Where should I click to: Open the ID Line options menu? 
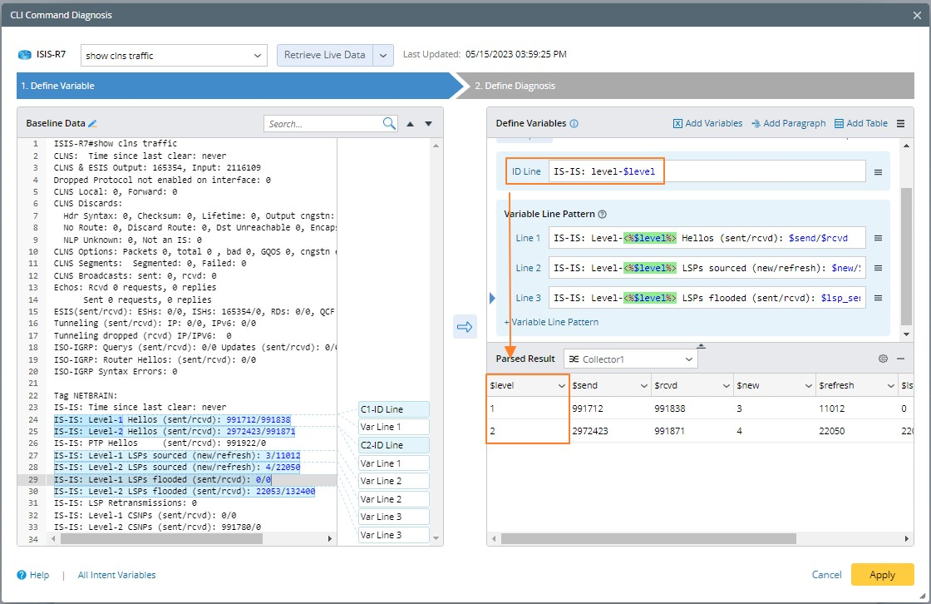coord(878,172)
